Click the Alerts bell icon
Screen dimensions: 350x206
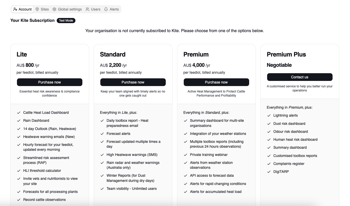pyautogui.click(x=106, y=9)
